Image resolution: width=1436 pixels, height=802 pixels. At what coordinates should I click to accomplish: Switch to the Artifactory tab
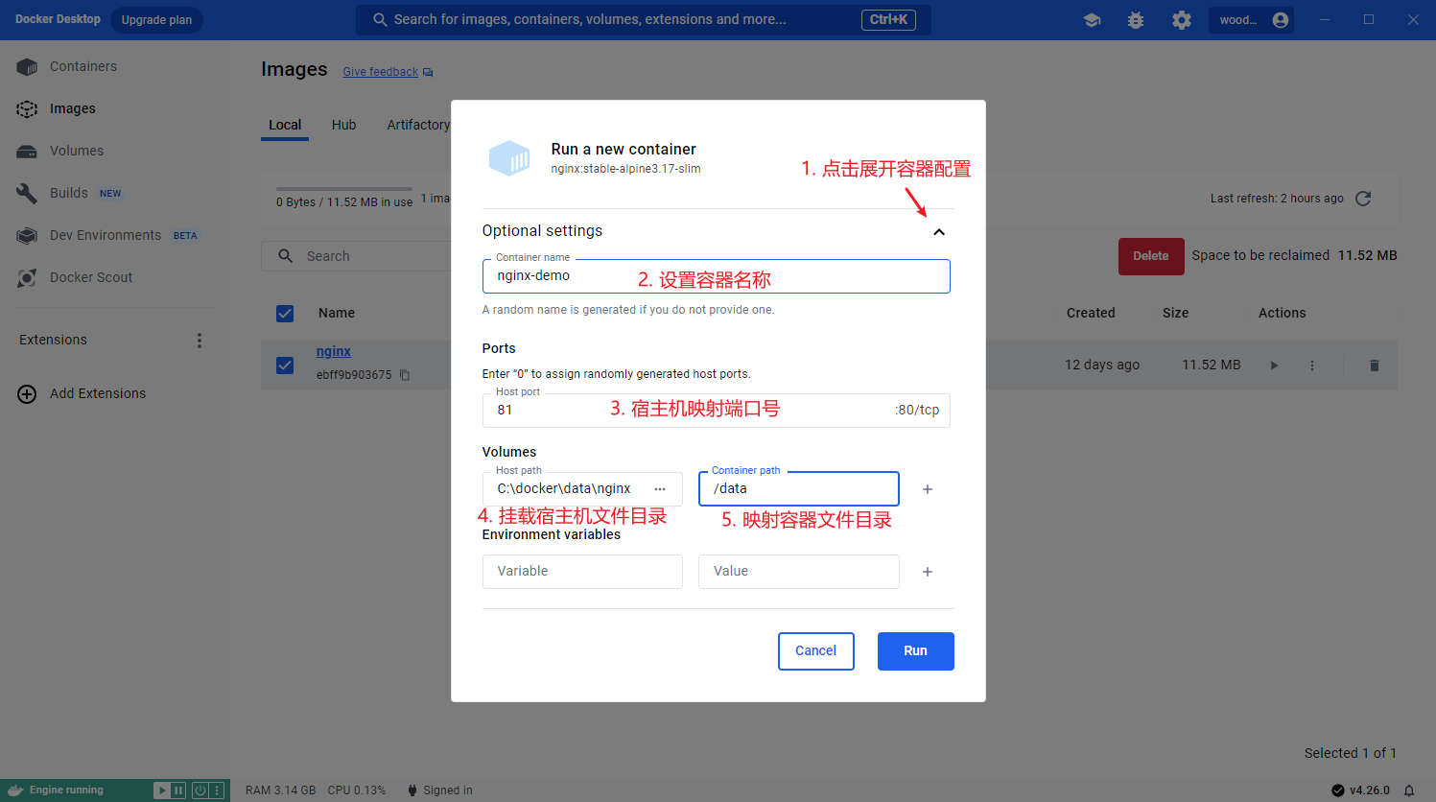point(418,125)
